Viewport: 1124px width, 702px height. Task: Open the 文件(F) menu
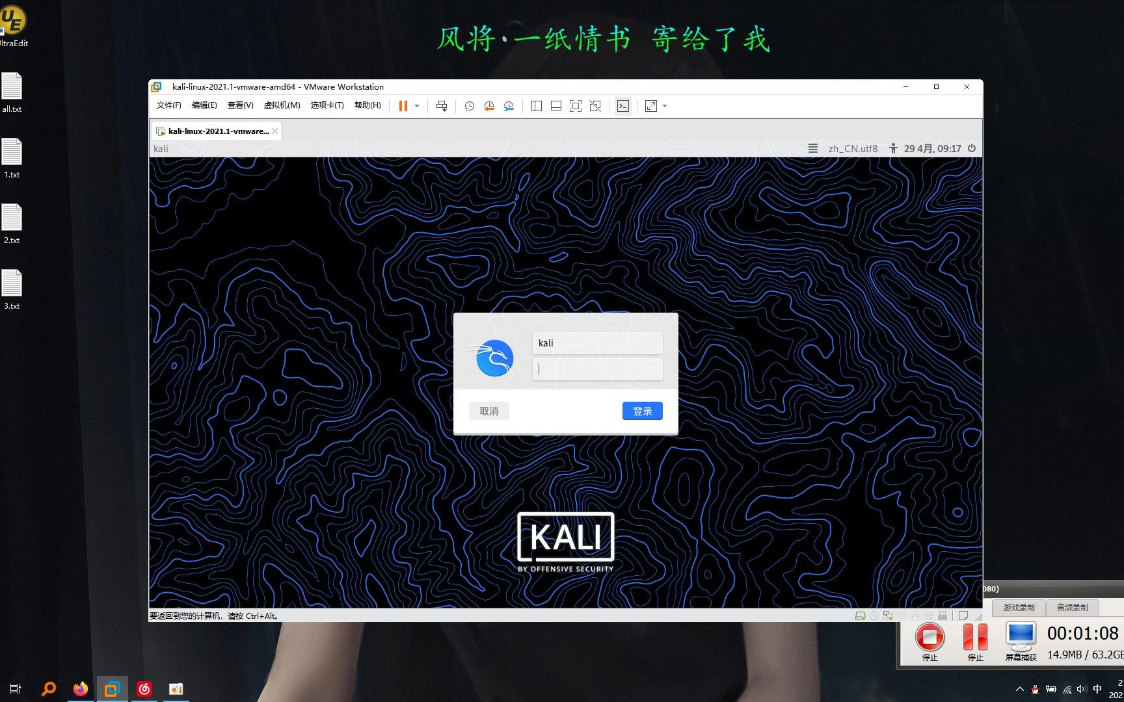[168, 105]
